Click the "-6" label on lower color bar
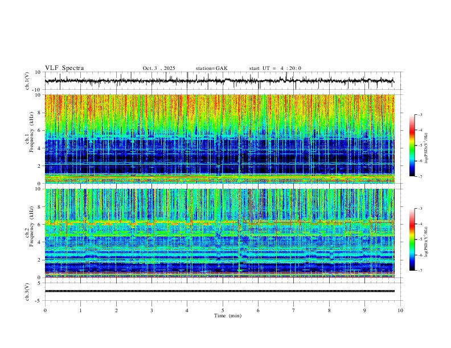 (x=420, y=255)
